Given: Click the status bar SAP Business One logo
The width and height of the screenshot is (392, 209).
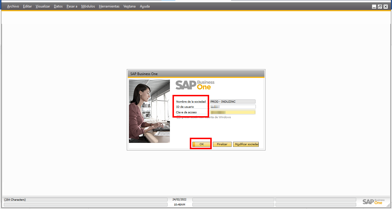Looking at the screenshot, I should click(374, 202).
